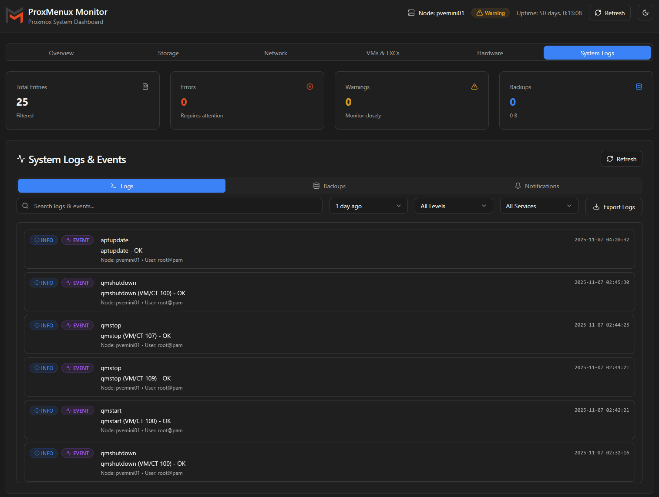Click the dark mode moon icon
The height and width of the screenshot is (497, 659).
point(645,13)
